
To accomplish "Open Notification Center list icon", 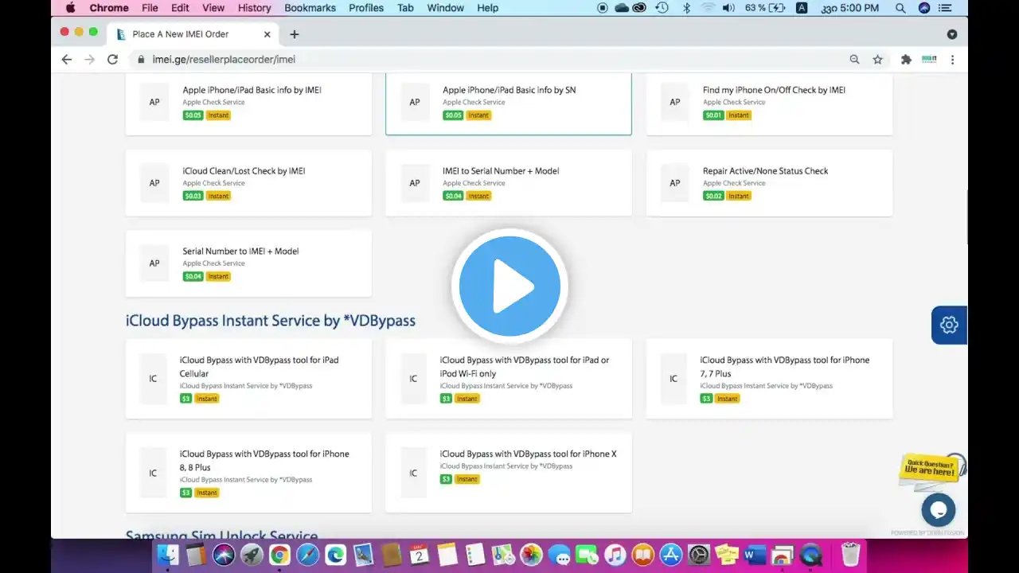I will [x=945, y=8].
